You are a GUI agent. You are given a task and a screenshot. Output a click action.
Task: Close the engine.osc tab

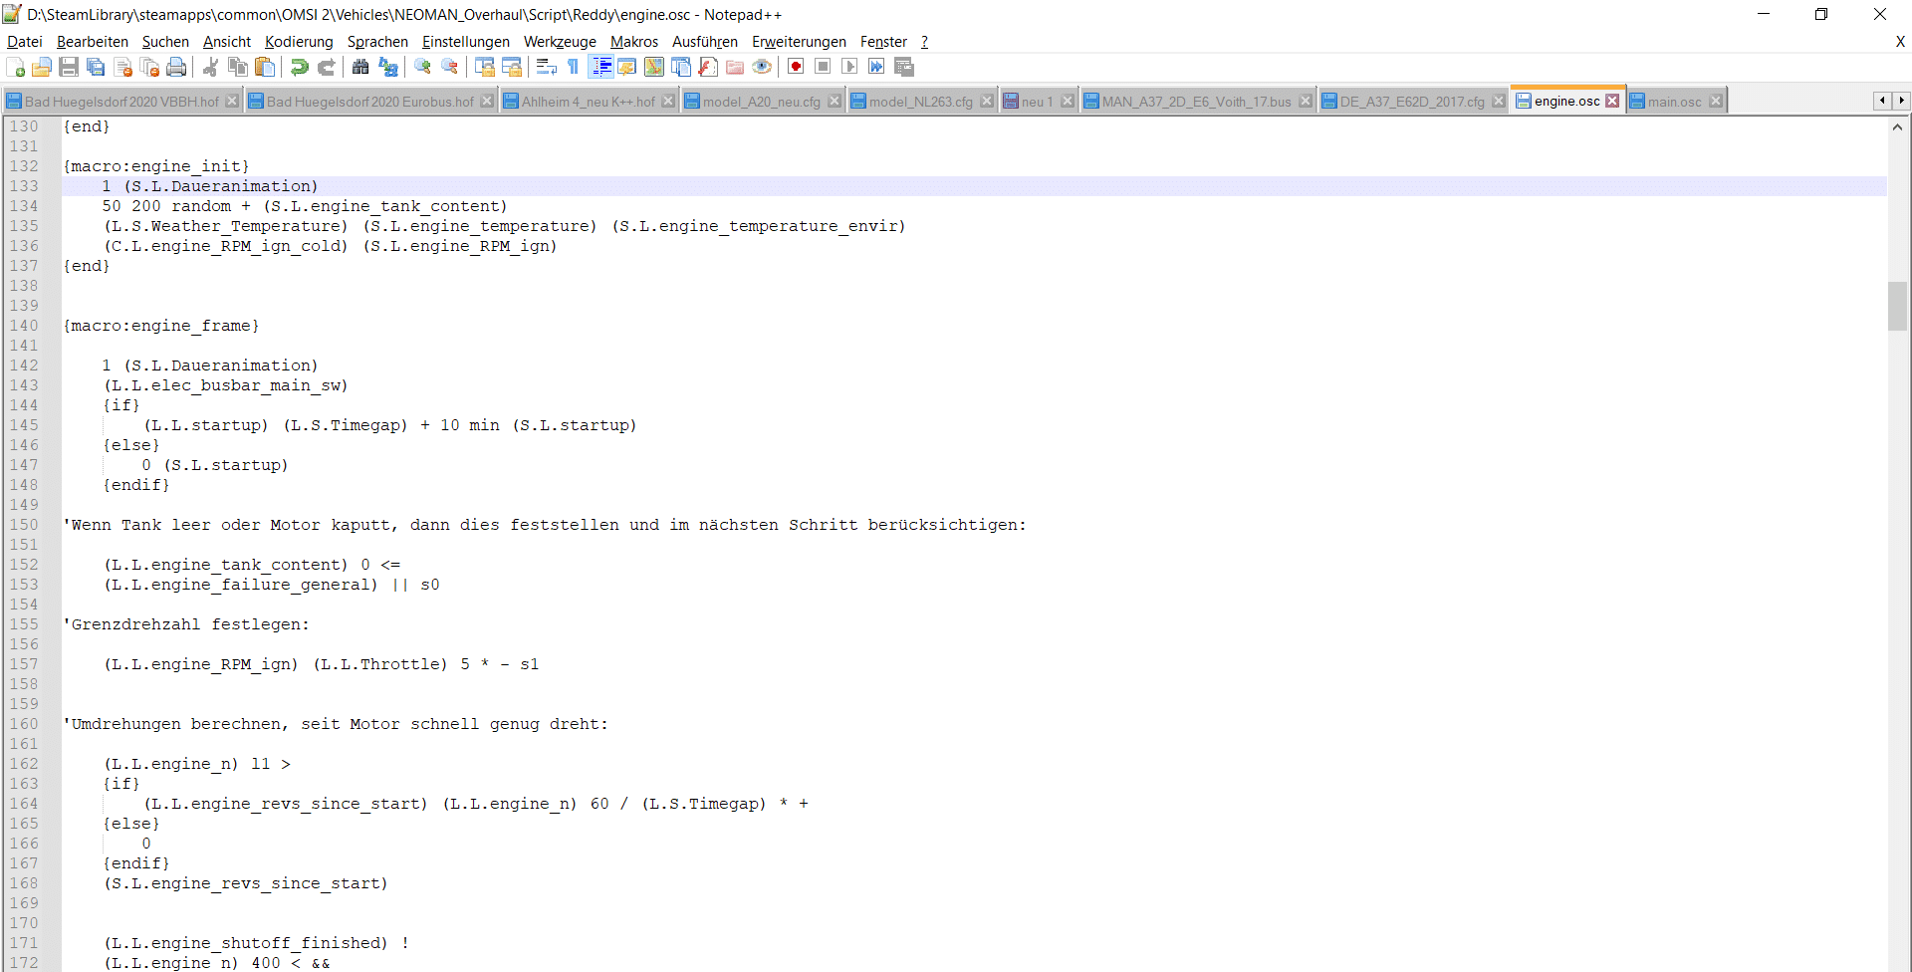(1612, 102)
